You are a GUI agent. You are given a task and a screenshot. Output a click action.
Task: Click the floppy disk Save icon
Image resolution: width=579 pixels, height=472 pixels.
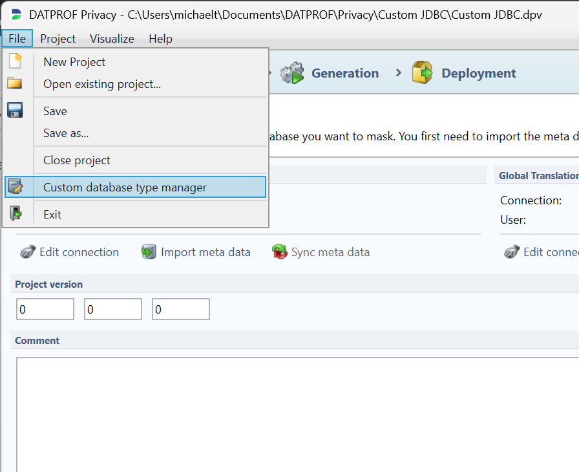[x=15, y=110]
